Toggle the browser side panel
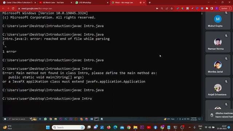Image resolution: width=233 pixels, height=131 pixels. (212, 8)
